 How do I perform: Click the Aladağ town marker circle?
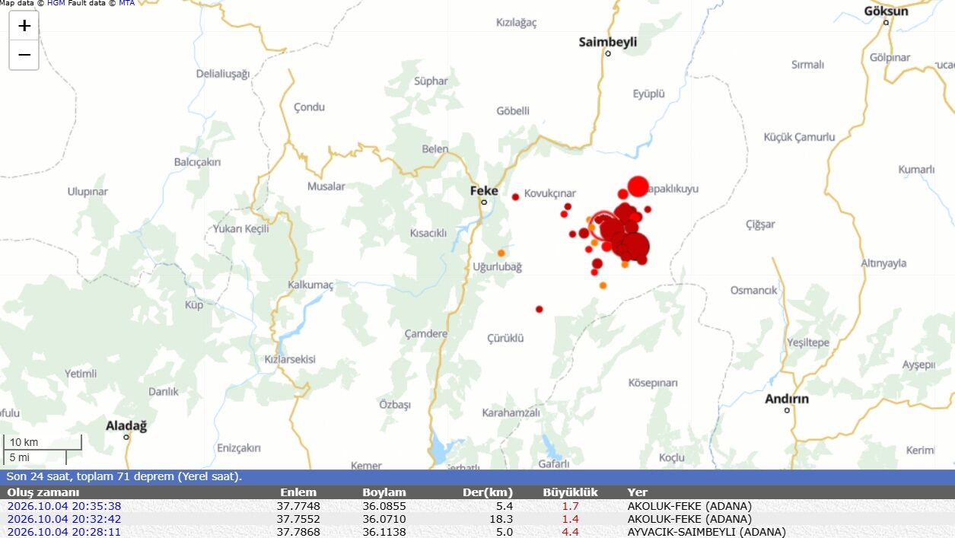click(x=126, y=437)
